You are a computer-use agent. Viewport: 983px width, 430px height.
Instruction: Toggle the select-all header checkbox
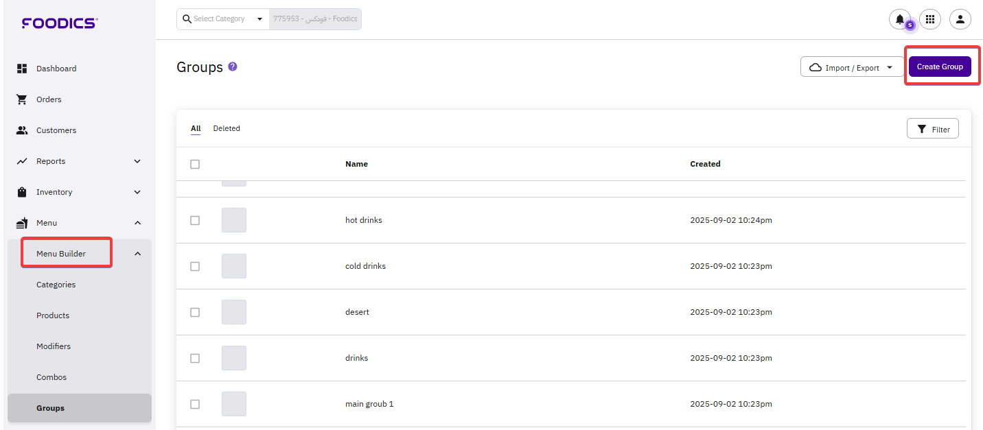point(195,164)
